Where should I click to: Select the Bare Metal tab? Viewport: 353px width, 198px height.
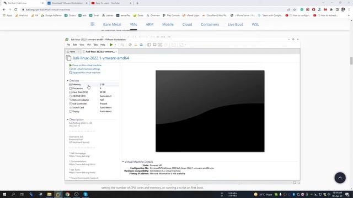point(112,24)
